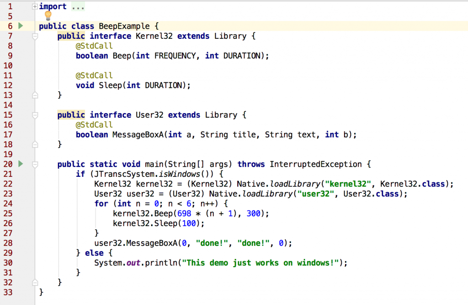Viewport: 468px width, 305px height.
Task: Click the InterruptedException class name
Action: coord(316,164)
